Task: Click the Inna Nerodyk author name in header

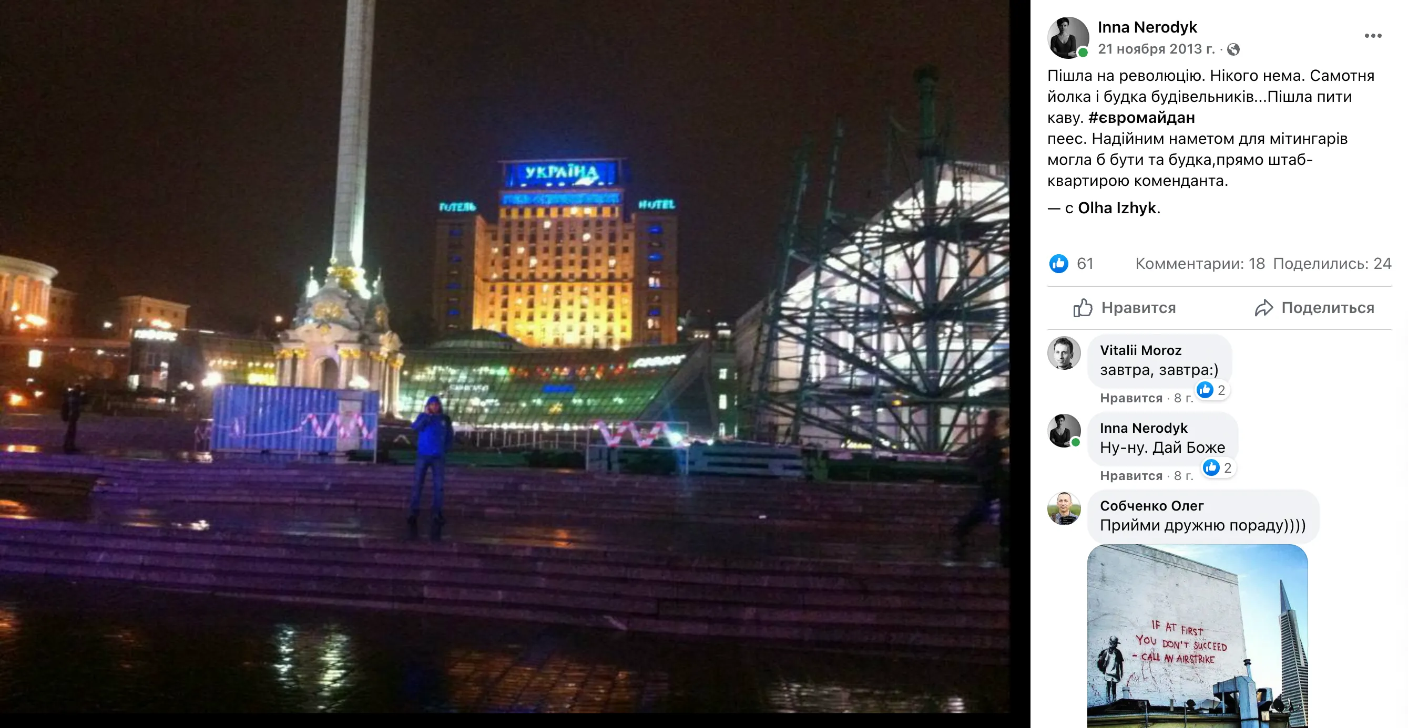Action: [1147, 27]
